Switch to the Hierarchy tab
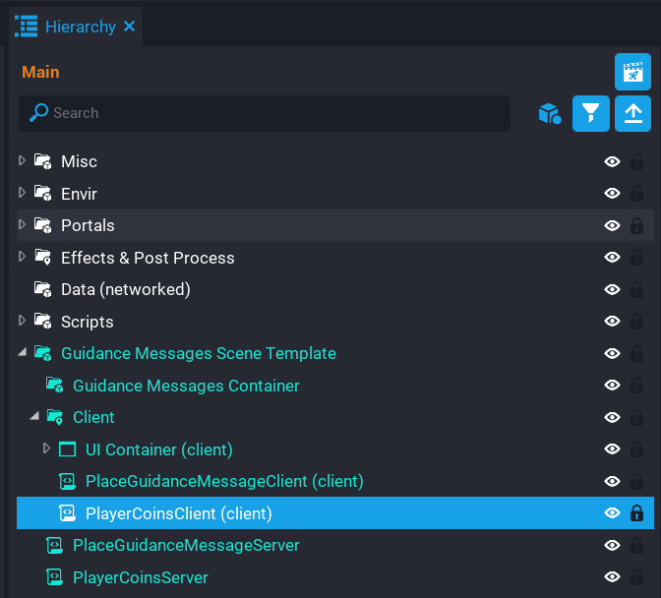This screenshot has width=661, height=598. (79, 27)
